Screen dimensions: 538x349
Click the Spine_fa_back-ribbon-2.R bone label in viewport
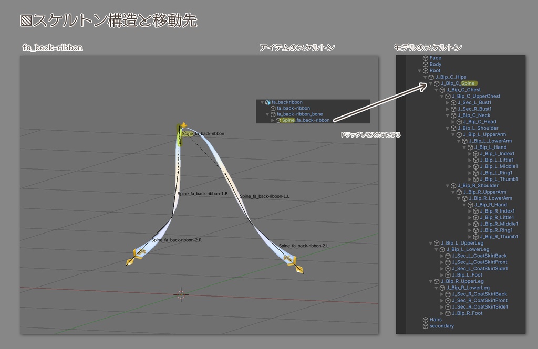point(177,240)
